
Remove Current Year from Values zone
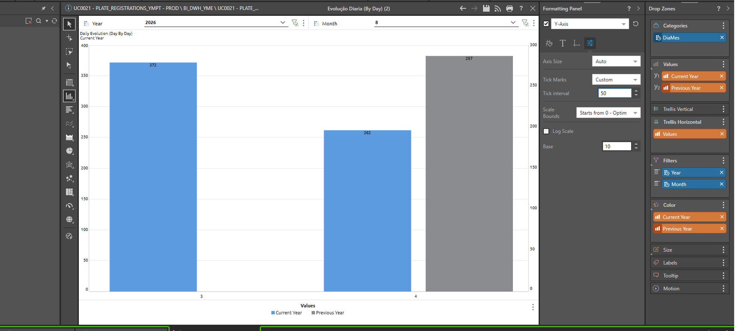(x=722, y=76)
